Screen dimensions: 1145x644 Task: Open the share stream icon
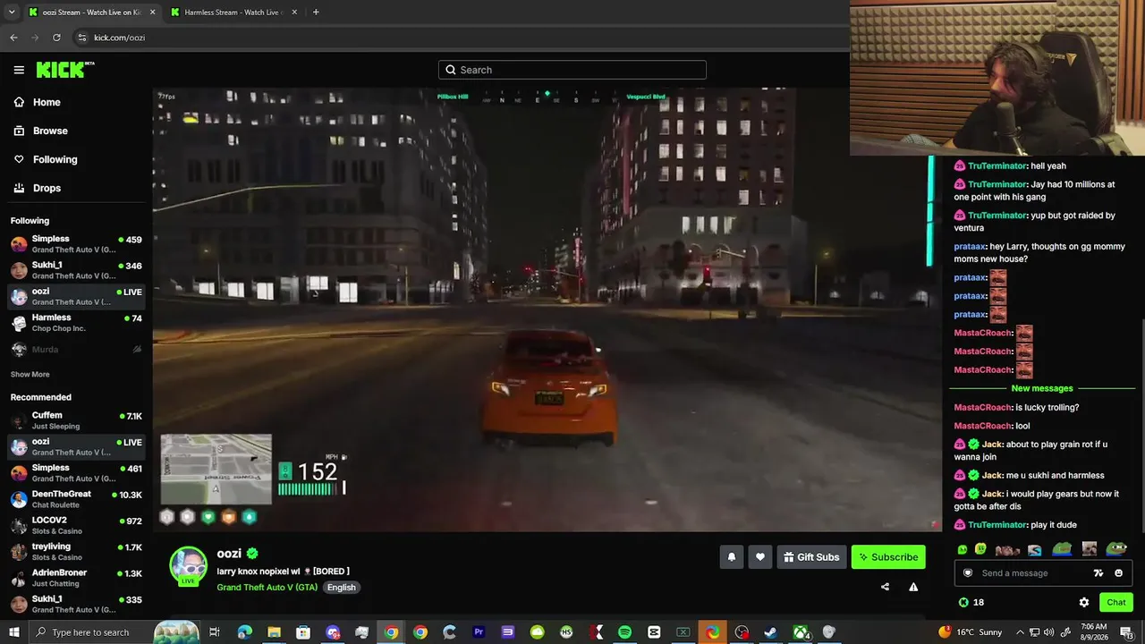pyautogui.click(x=885, y=587)
